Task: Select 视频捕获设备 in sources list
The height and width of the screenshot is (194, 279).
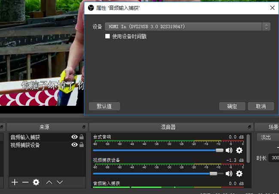Action: pyautogui.click(x=26, y=145)
